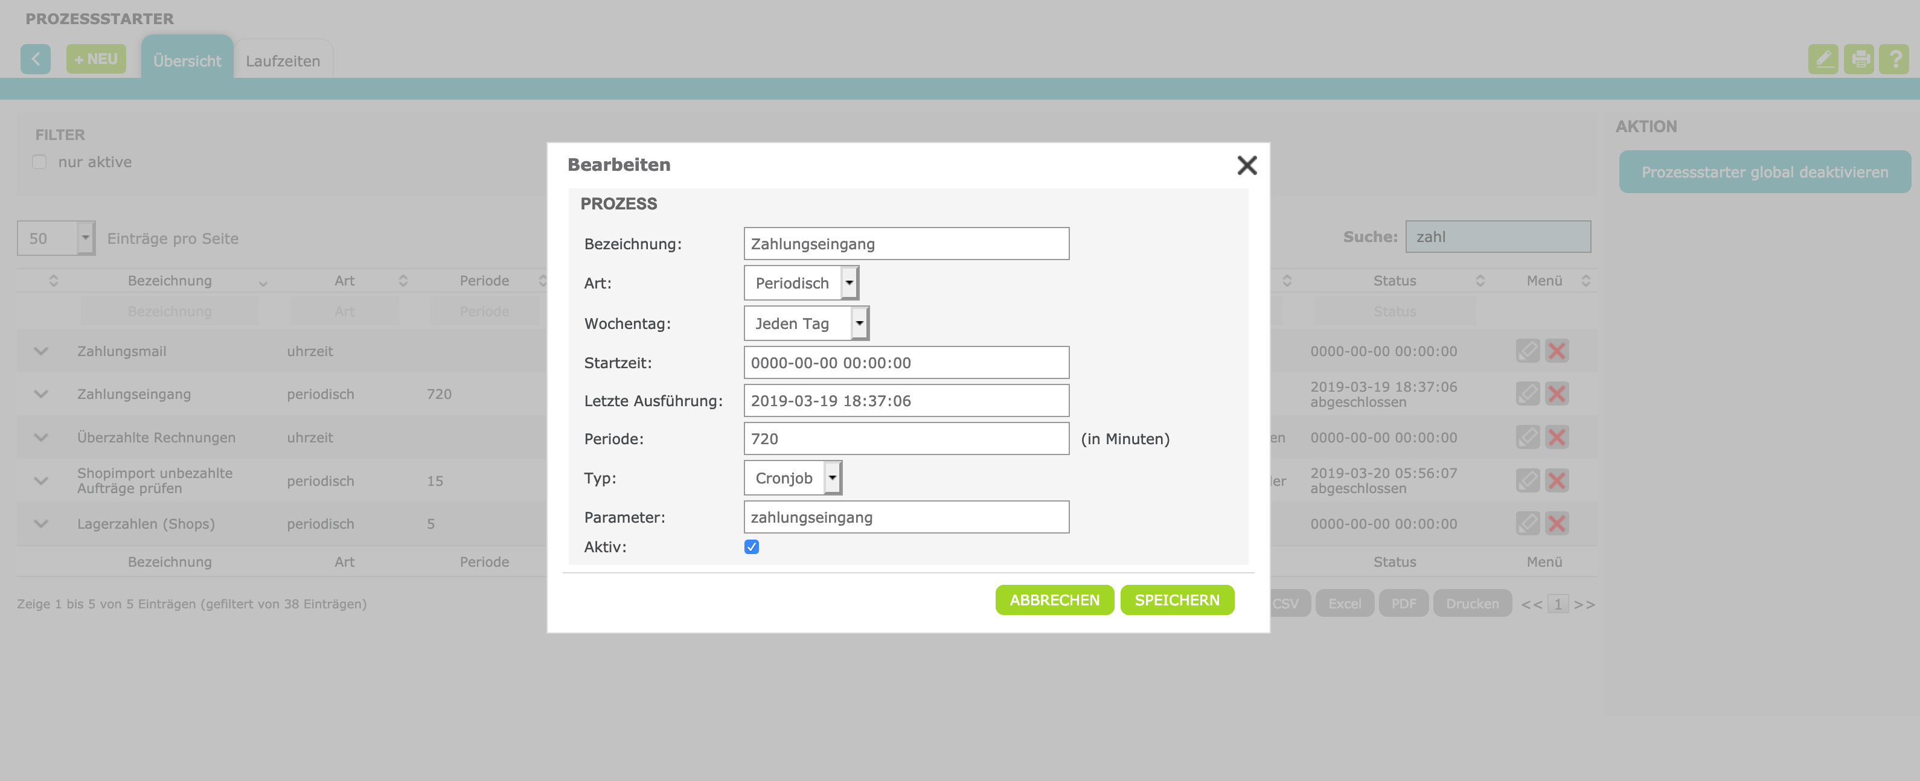1920x781 pixels.
Task: Expand the Zahlungsmail row chevron
Action: coord(41,352)
